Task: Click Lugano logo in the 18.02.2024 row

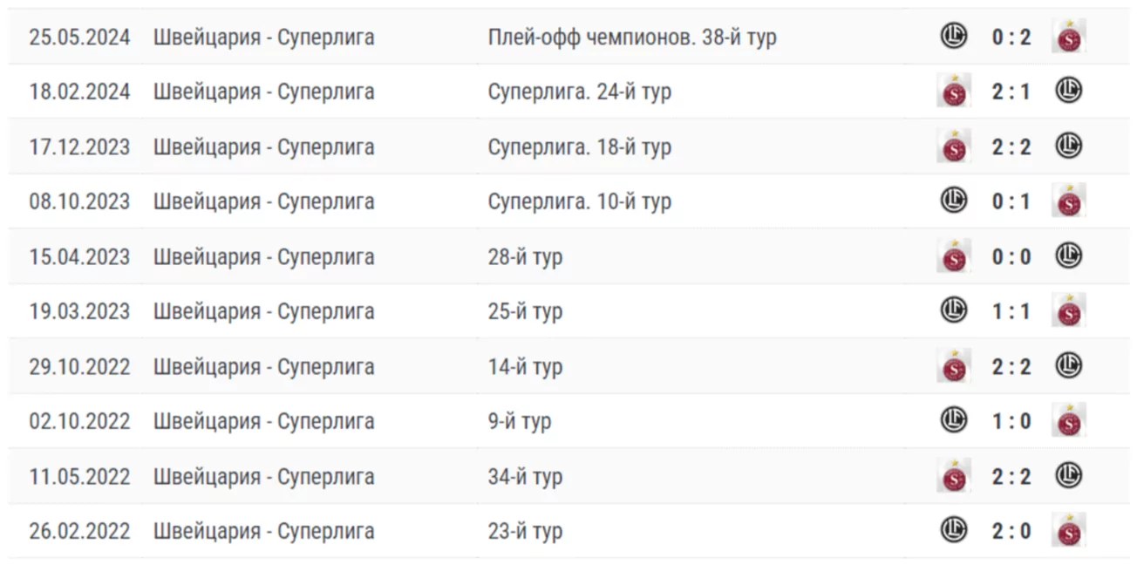Action: (1068, 91)
